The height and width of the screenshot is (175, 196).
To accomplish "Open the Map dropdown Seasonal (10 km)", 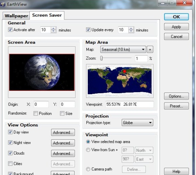I will (x=123, y=50).
